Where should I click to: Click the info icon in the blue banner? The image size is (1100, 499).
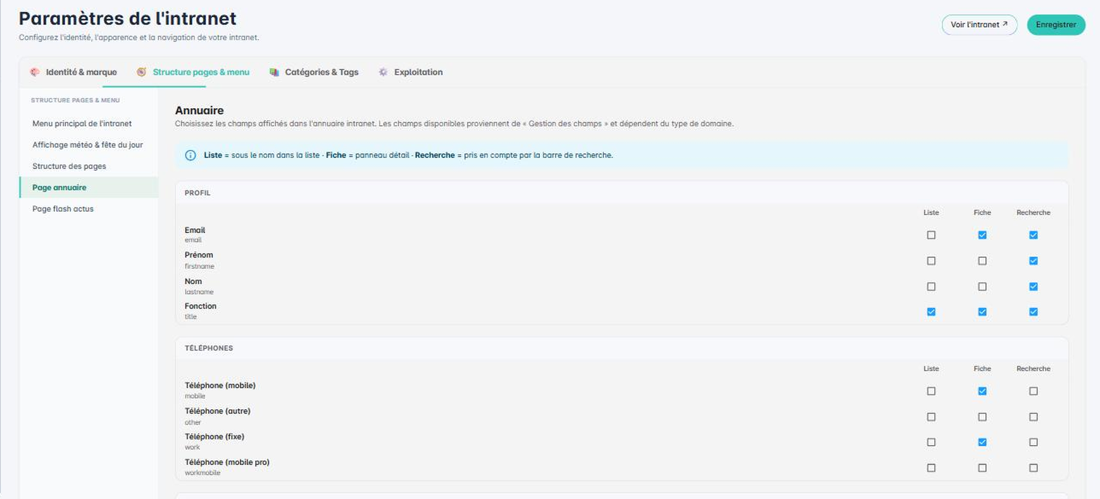[191, 156]
